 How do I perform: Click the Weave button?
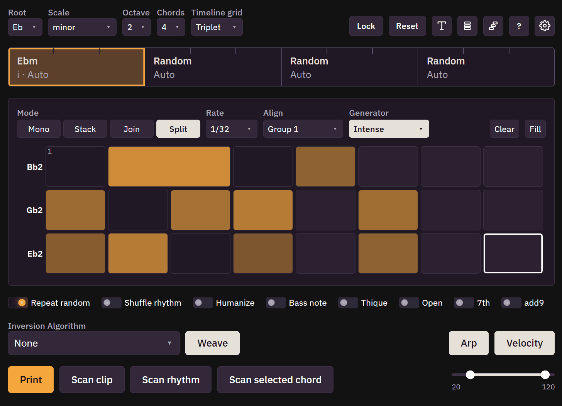tap(212, 343)
